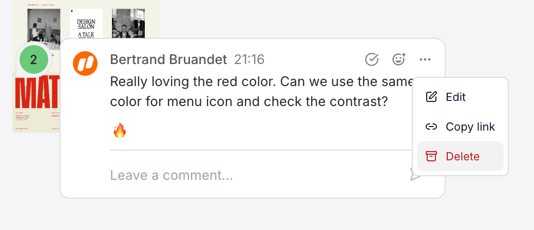Toggle the fire emoji reaction

119,131
